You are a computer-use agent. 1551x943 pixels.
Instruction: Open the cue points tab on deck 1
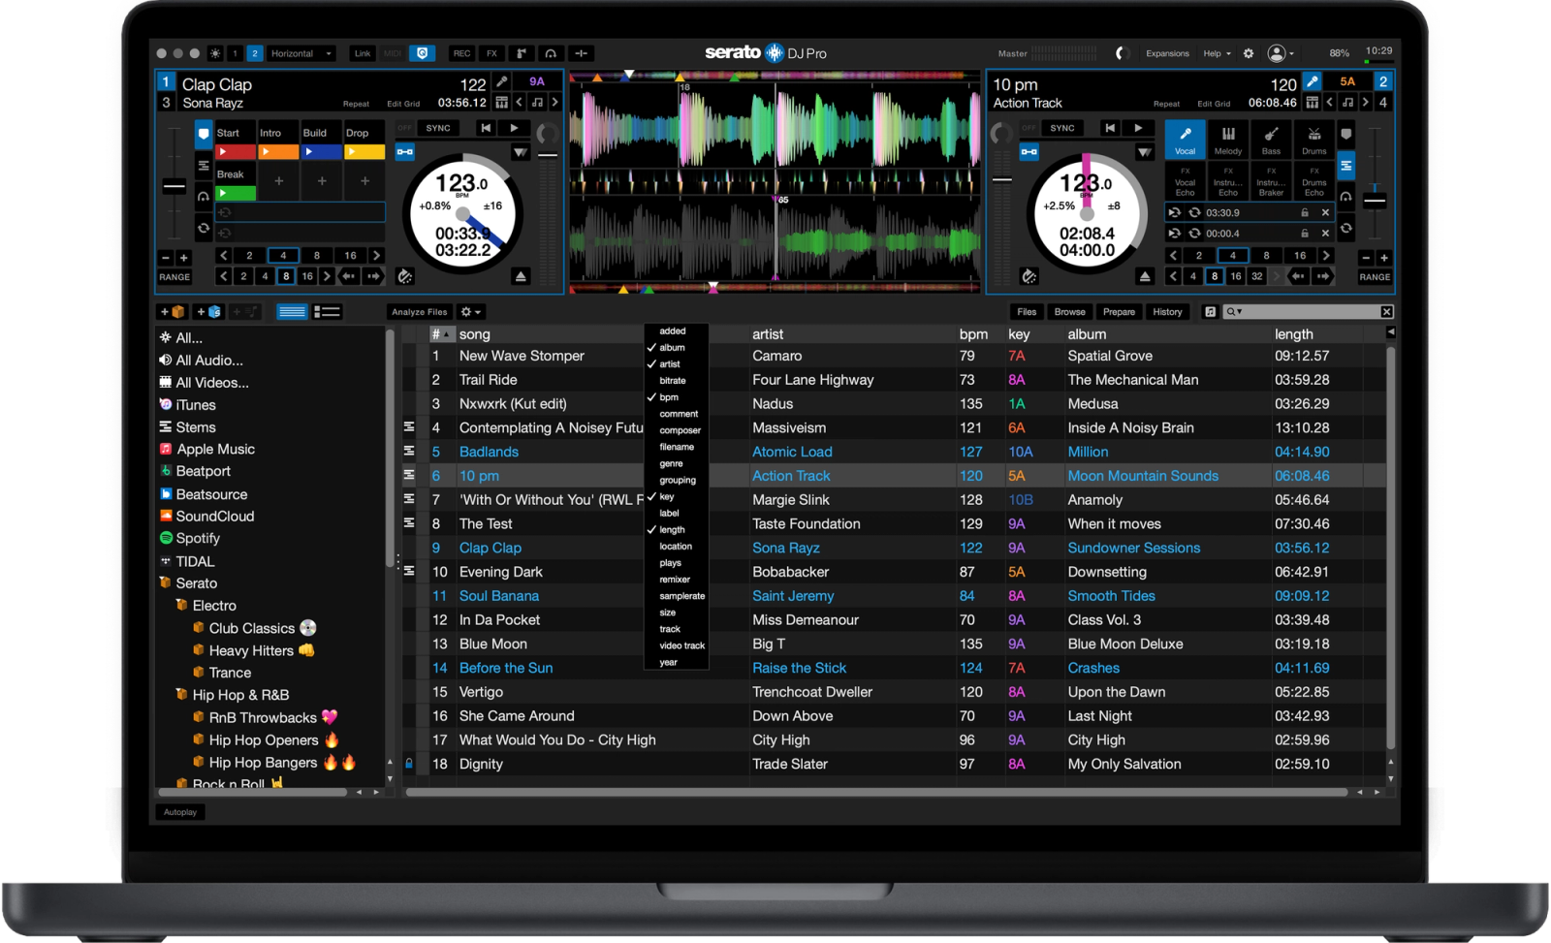point(204,134)
